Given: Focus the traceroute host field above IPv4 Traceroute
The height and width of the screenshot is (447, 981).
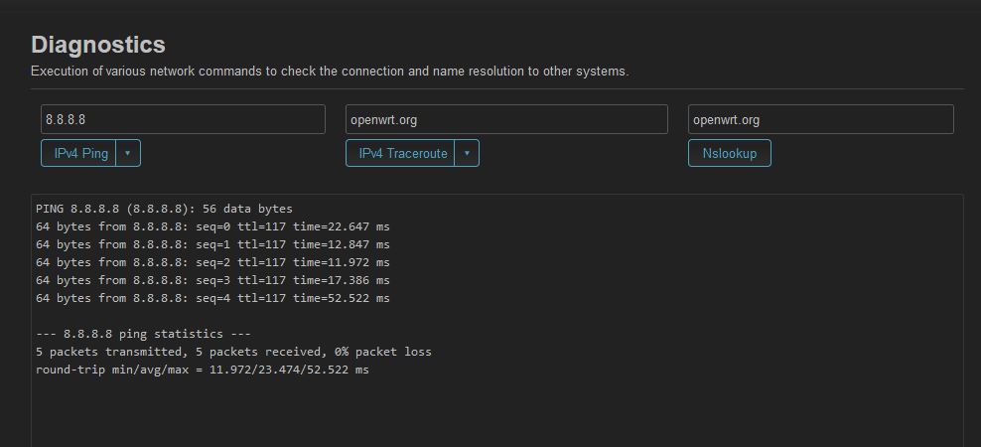Looking at the screenshot, I should coord(506,119).
